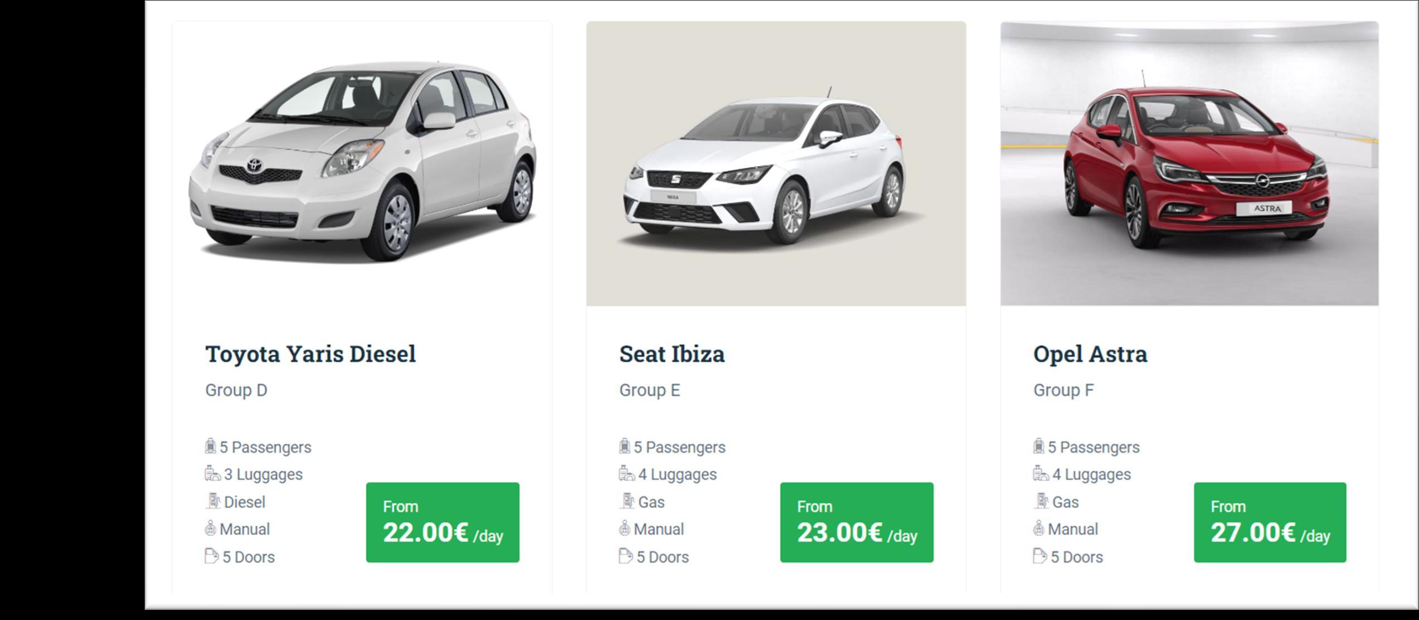Click the doors icon on Seat Ibiza card
1419x620 pixels.
pos(625,556)
